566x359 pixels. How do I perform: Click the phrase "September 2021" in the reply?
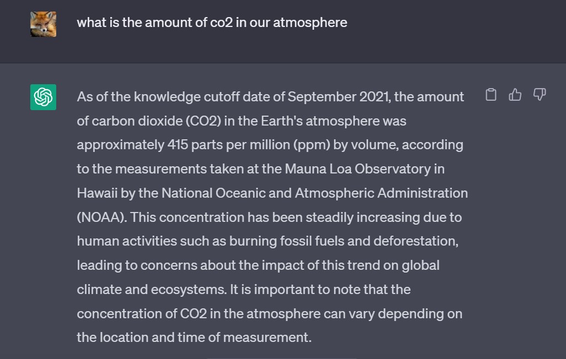point(339,97)
